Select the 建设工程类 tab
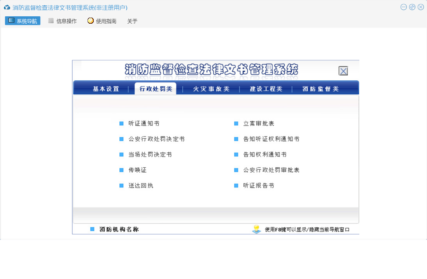The image size is (427, 279). click(x=266, y=89)
